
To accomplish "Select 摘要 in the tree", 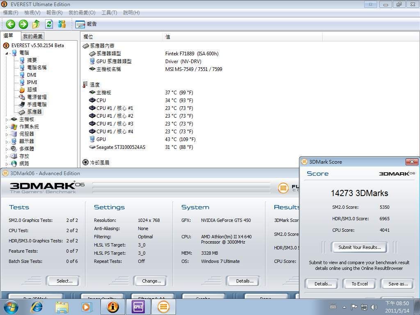I will pyautogui.click(x=32, y=60).
